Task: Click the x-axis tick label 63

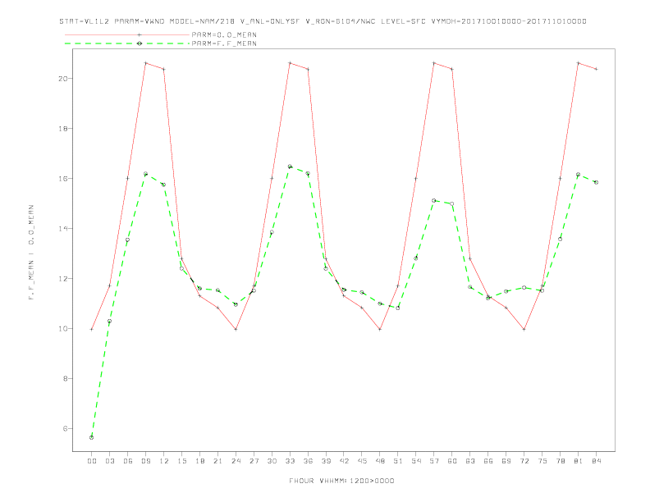Action: [x=470, y=461]
